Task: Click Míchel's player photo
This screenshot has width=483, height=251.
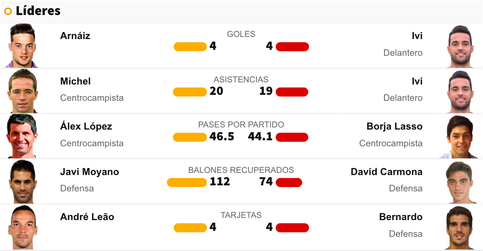Action: 22,91
